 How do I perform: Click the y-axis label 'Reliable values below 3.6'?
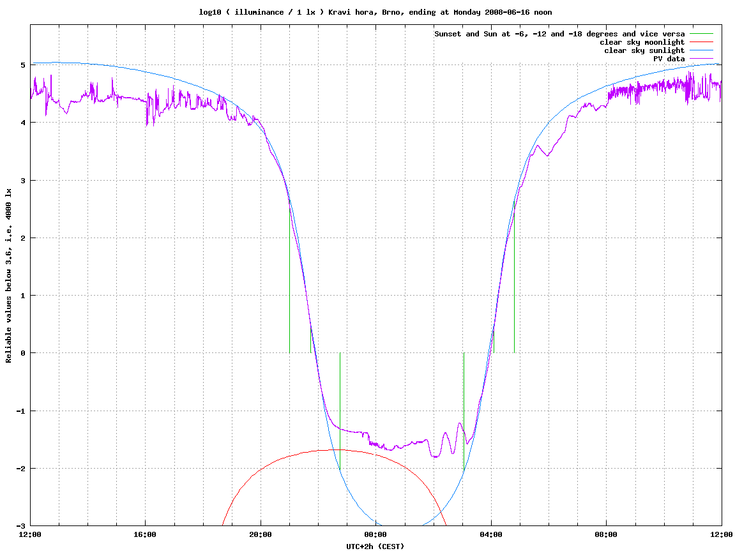(x=8, y=276)
